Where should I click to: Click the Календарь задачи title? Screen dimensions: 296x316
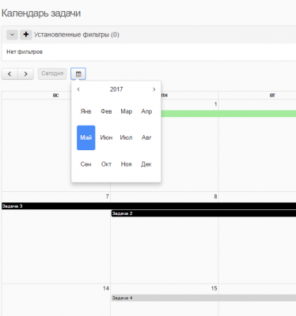pyautogui.click(x=41, y=13)
